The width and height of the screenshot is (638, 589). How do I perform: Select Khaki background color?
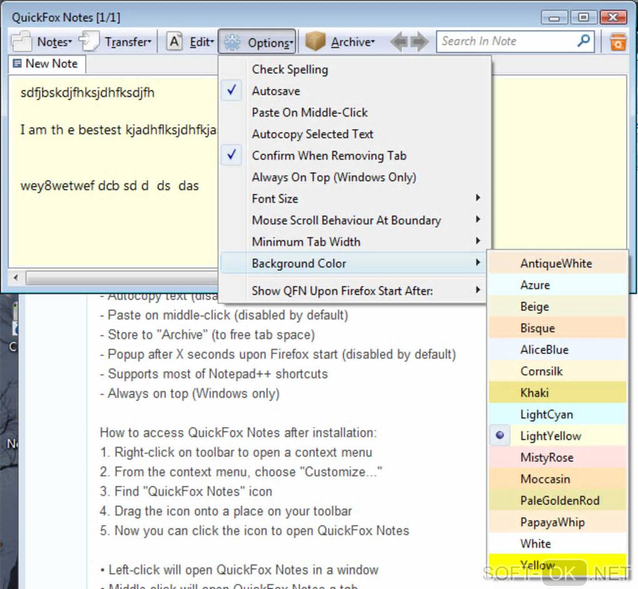coord(557,393)
